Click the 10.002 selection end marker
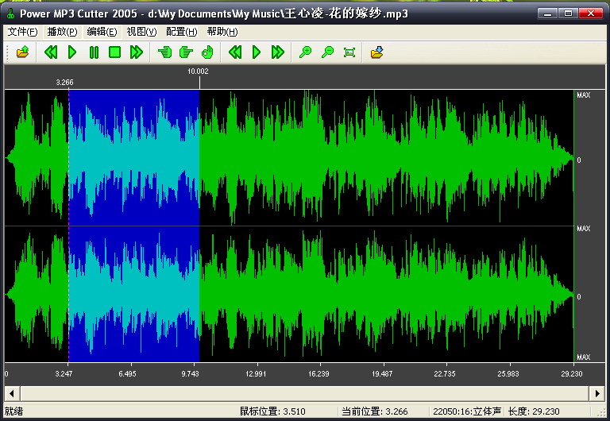The width and height of the screenshot is (610, 421). click(198, 72)
